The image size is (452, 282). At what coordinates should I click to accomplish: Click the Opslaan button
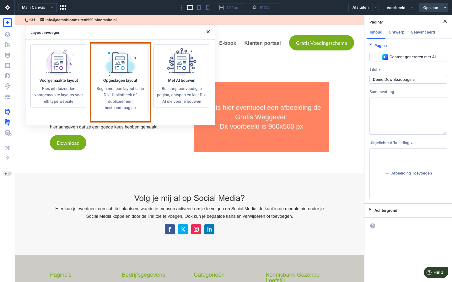click(x=430, y=8)
